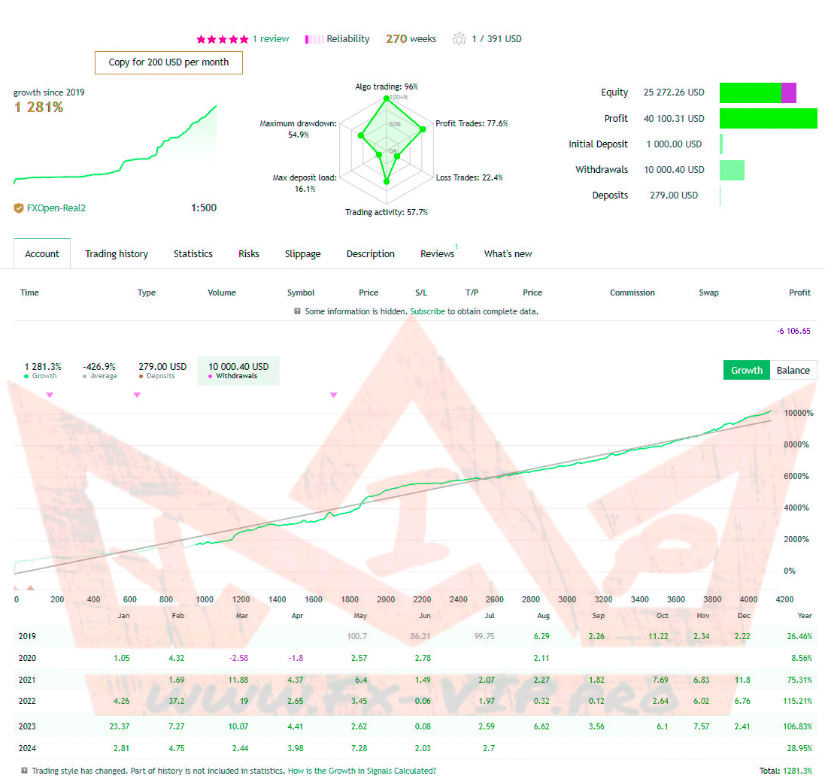Toggle the Deposits series in chart legend
Viewport: 825px width, 782px height.
coord(162,371)
